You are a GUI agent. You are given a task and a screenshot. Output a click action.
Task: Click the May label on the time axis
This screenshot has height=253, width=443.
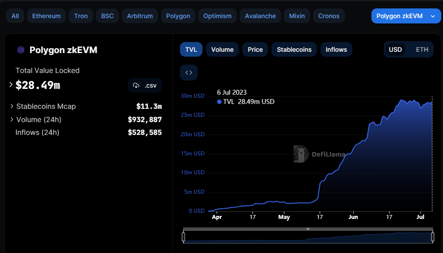(x=284, y=217)
